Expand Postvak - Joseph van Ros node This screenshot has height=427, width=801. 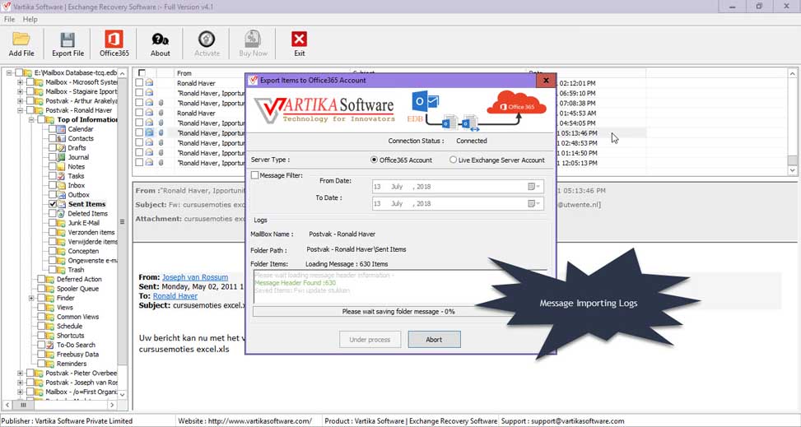21,382
